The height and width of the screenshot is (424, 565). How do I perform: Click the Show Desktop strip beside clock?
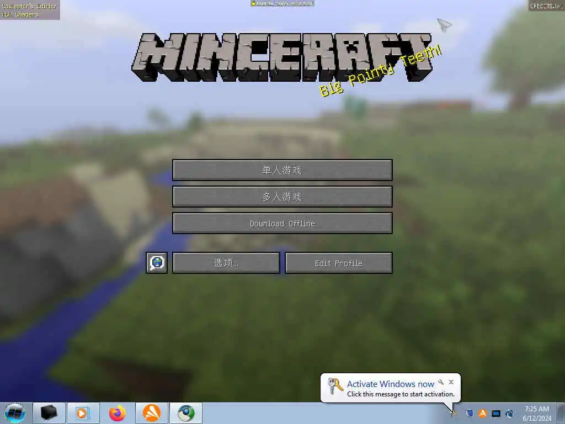561,413
